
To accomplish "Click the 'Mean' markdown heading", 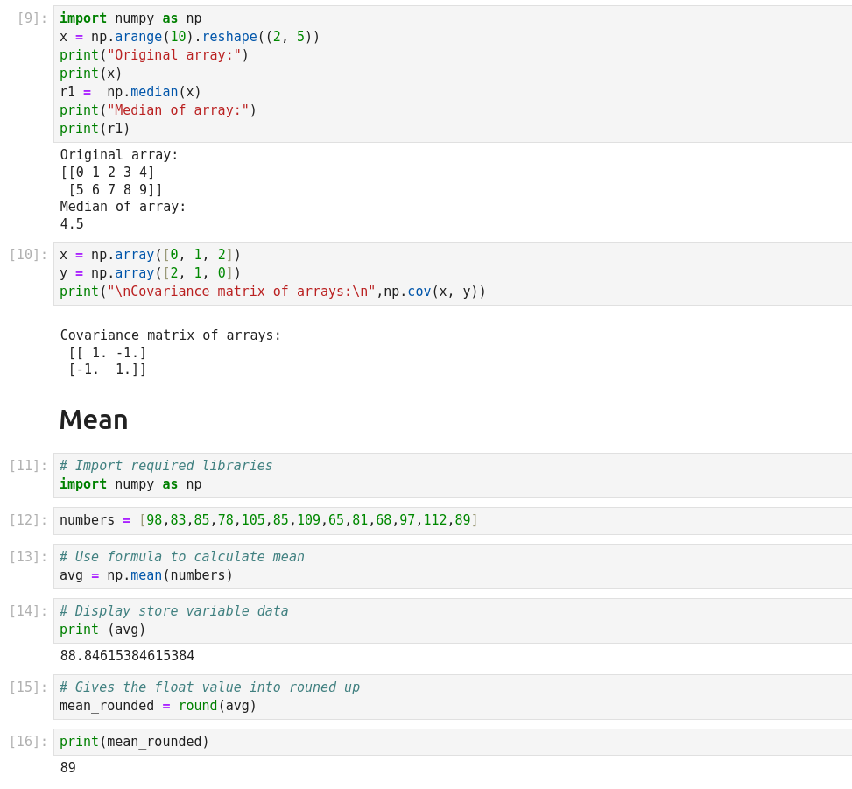I will (94, 419).
